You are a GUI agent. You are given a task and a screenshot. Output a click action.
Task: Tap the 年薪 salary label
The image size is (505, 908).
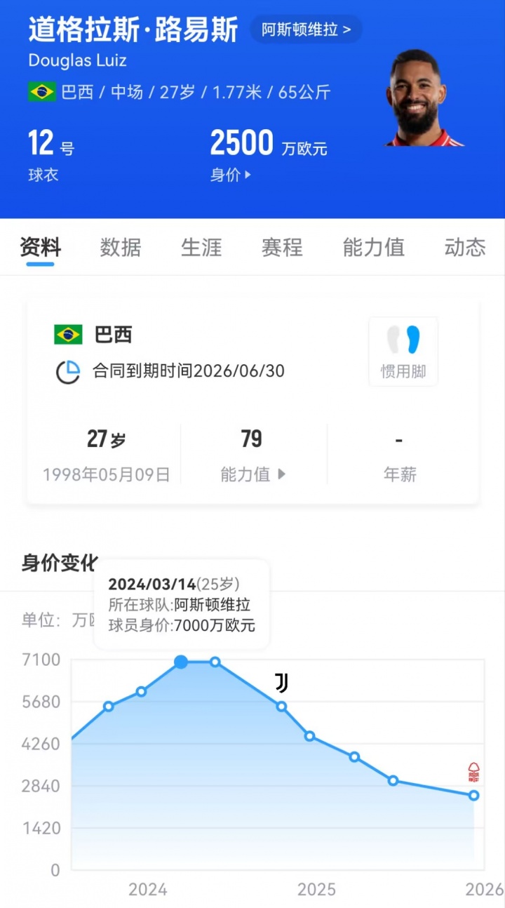[400, 474]
